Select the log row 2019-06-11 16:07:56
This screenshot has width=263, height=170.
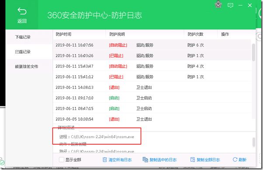coord(152,45)
